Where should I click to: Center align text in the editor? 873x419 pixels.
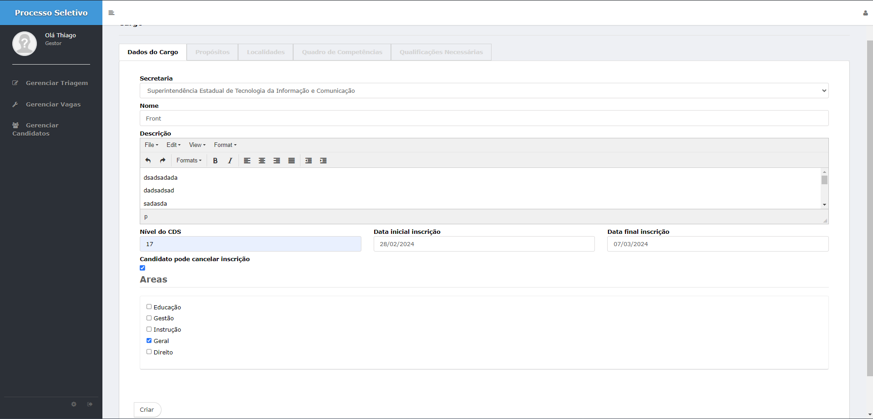(262, 160)
